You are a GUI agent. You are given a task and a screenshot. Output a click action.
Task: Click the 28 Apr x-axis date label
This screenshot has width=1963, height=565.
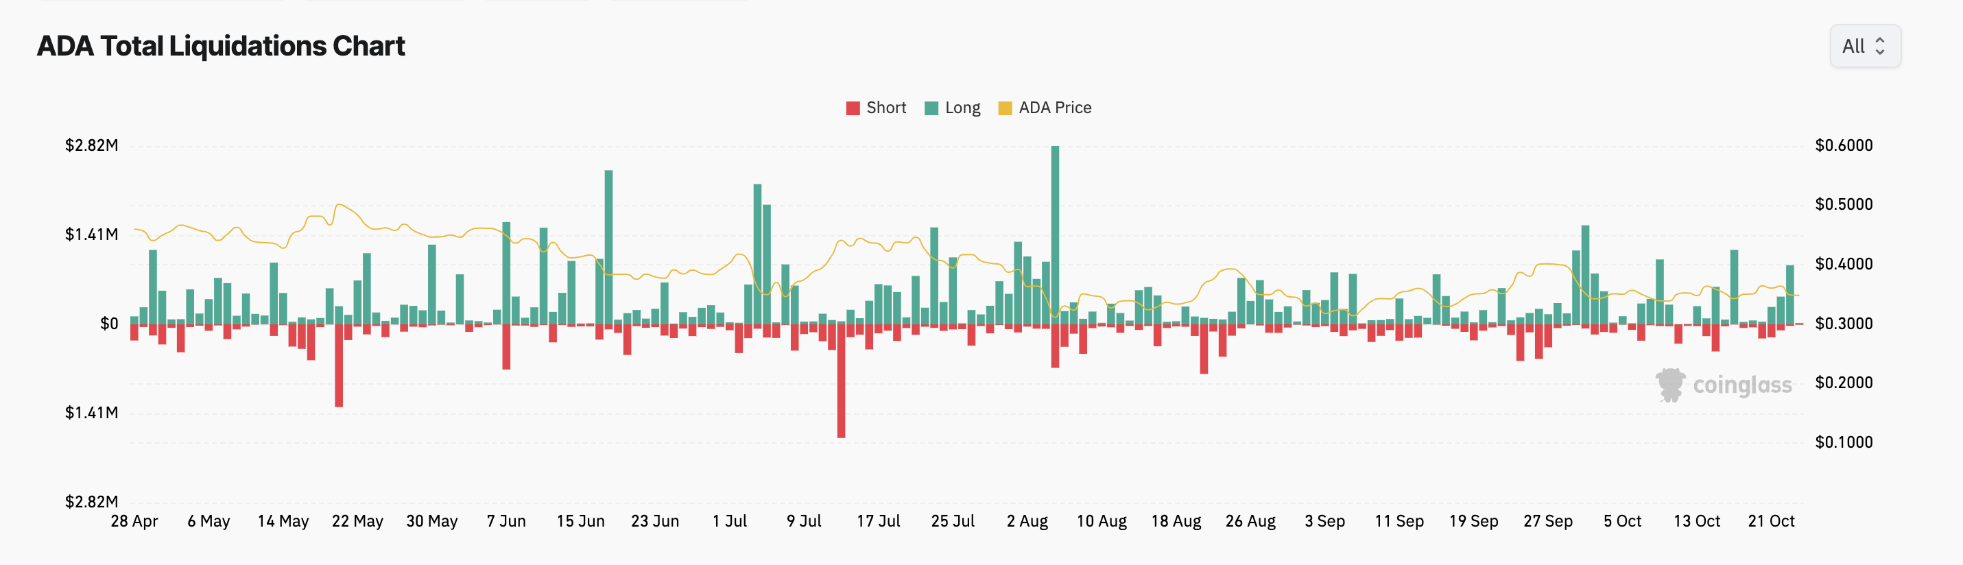pyautogui.click(x=134, y=522)
